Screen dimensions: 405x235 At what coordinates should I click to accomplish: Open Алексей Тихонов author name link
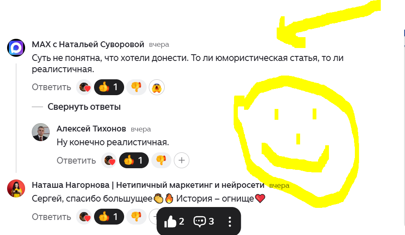(91, 129)
